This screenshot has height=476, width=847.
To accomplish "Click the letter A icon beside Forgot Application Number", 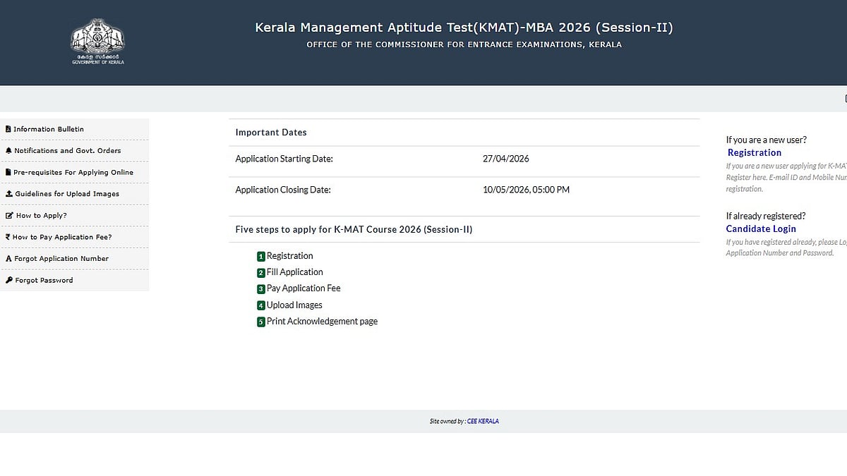I will [x=8, y=259].
